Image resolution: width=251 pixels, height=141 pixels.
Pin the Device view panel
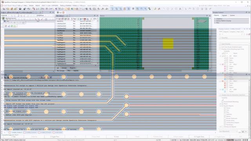tap(207, 16)
